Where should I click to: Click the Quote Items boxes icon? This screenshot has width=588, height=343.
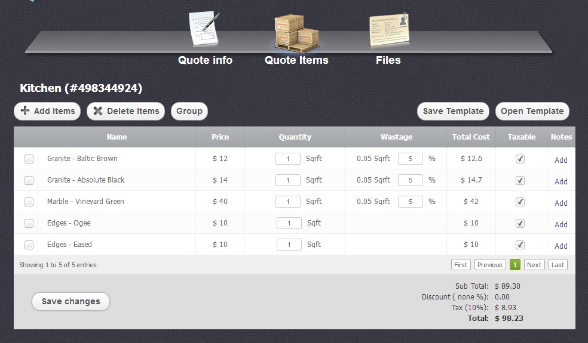(x=296, y=33)
